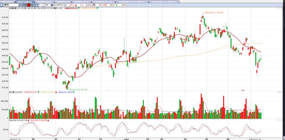
Task: Click the 2014.10.16 313.10 low price marker
Action: click(x=78, y=89)
